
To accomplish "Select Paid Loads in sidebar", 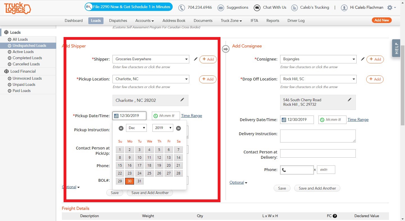I will (x=21, y=91).
